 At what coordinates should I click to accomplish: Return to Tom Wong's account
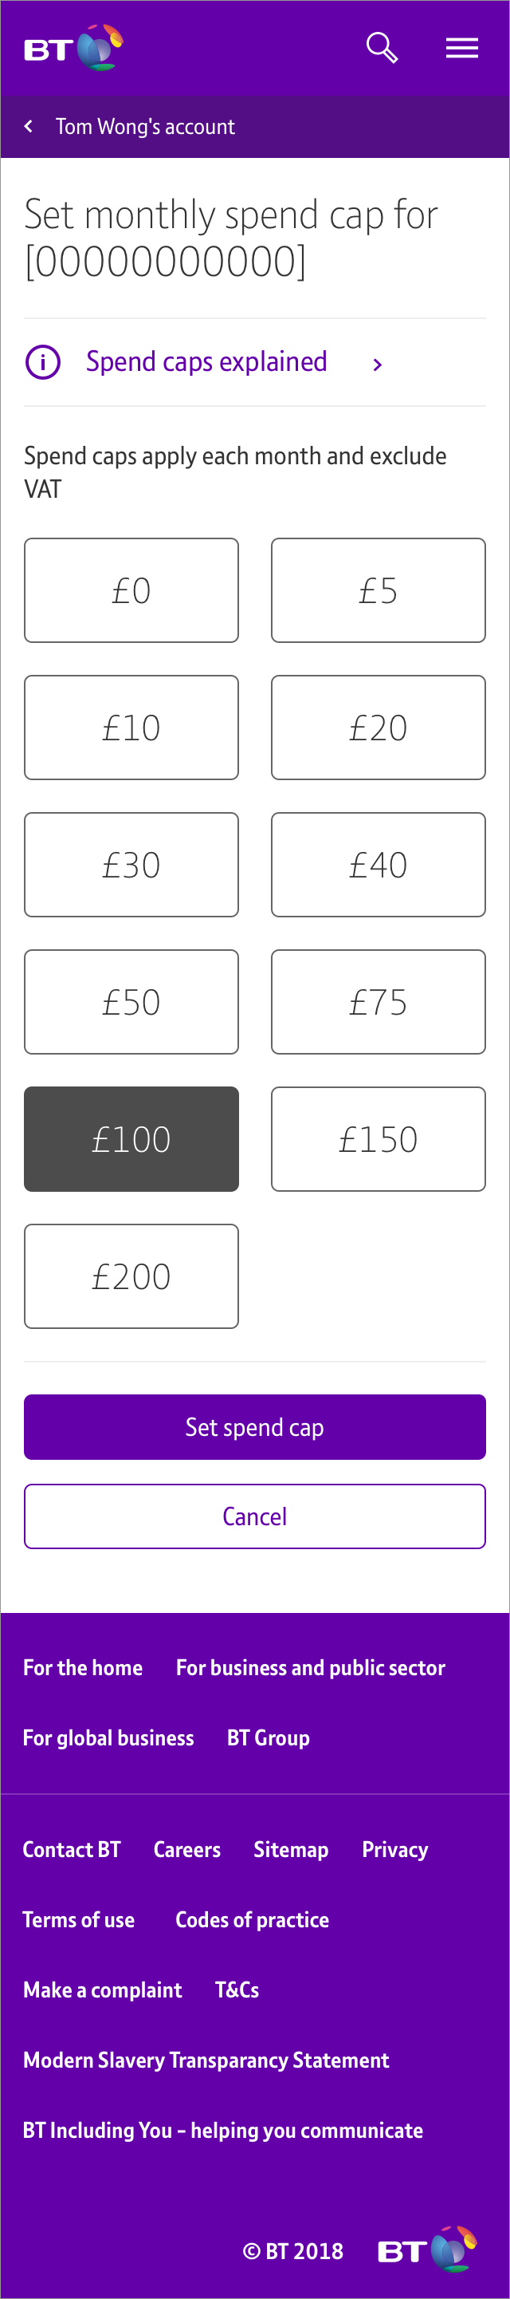(x=145, y=127)
